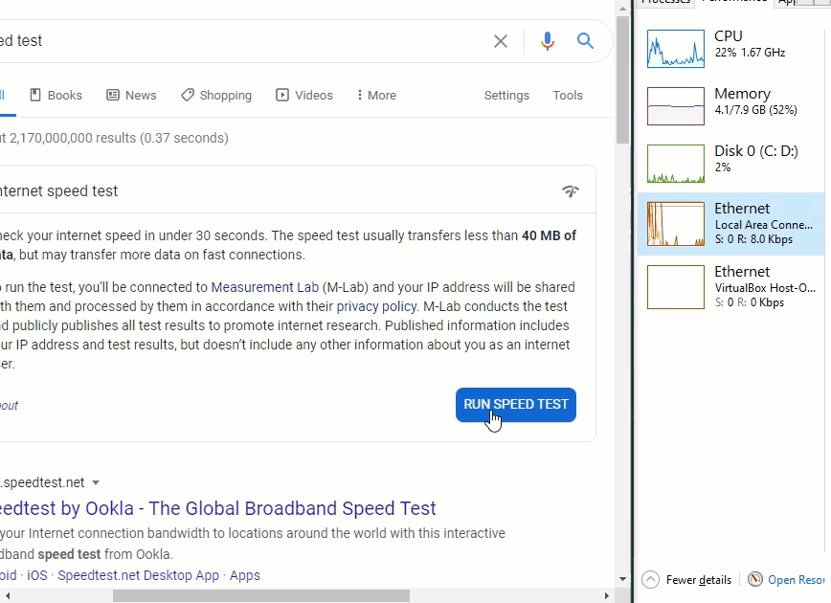831x603 pixels.
Task: Select the Disk 0 (C: D:) entry
Action: [731, 163]
